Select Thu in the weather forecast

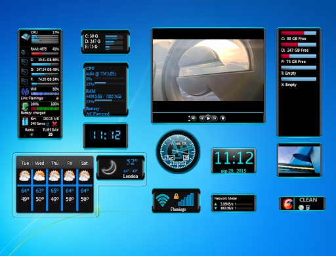click(x=54, y=163)
